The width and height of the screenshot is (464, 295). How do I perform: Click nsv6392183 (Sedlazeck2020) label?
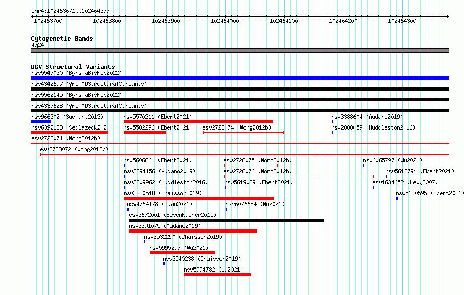[x=72, y=127]
